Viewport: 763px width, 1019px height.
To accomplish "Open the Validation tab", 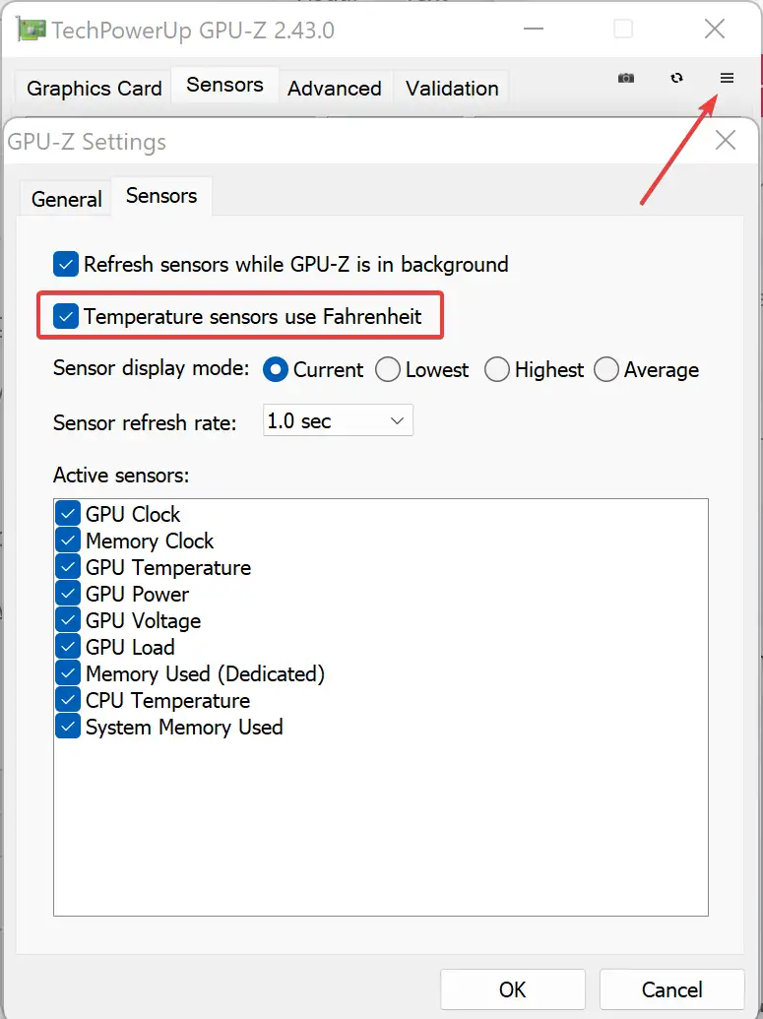I will point(452,88).
